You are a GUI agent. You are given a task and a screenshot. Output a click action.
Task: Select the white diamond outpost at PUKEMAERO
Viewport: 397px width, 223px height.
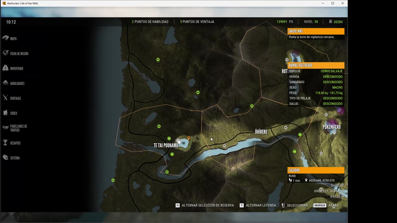pos(334,133)
